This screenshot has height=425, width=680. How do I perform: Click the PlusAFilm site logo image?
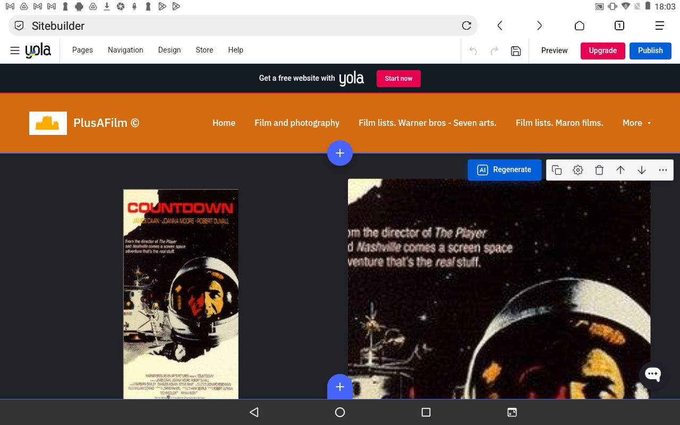[48, 123]
